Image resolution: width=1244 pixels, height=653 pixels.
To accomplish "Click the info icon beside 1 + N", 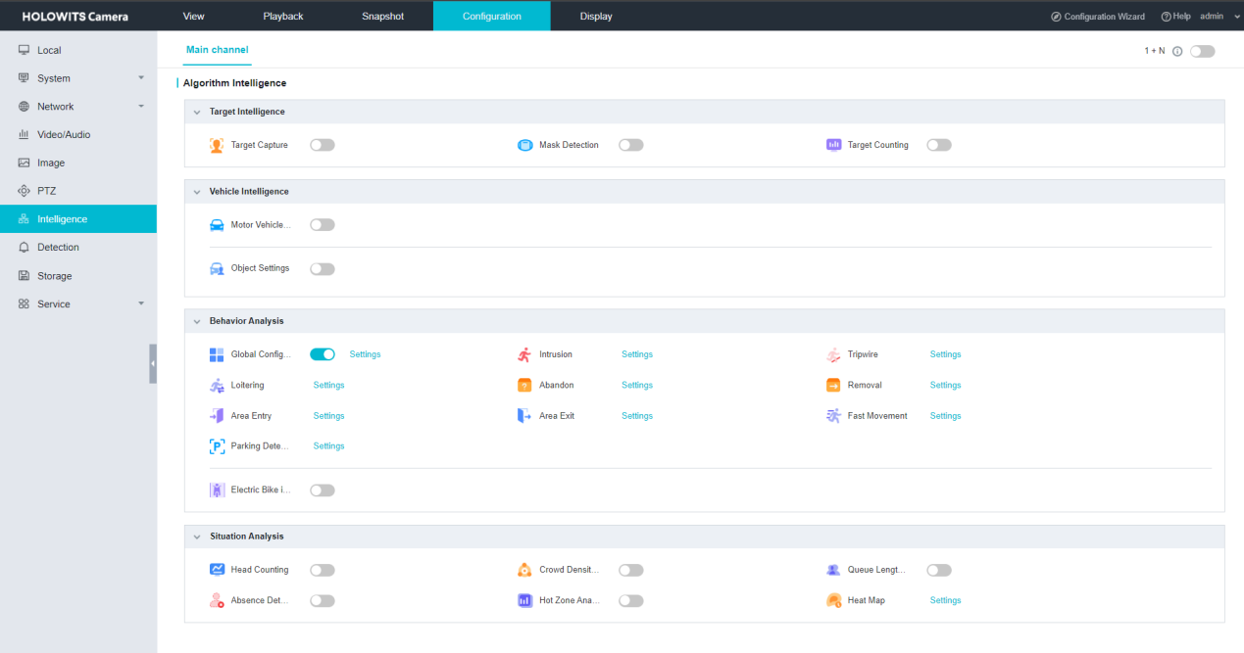I will [1177, 51].
